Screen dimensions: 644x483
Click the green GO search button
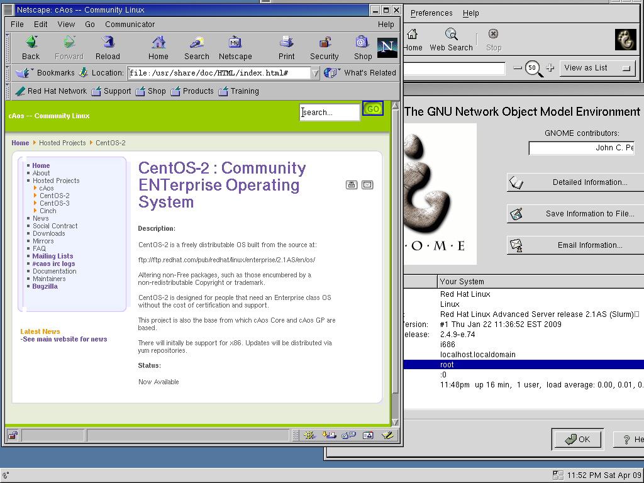[x=373, y=109]
